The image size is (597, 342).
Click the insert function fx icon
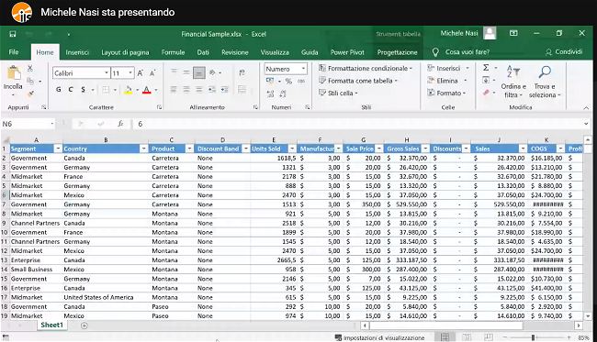120,124
